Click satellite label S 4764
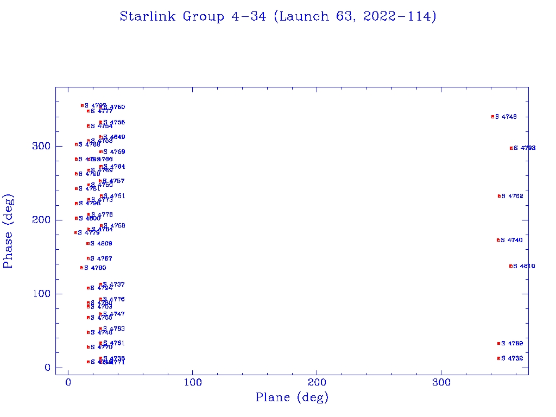 (114, 167)
